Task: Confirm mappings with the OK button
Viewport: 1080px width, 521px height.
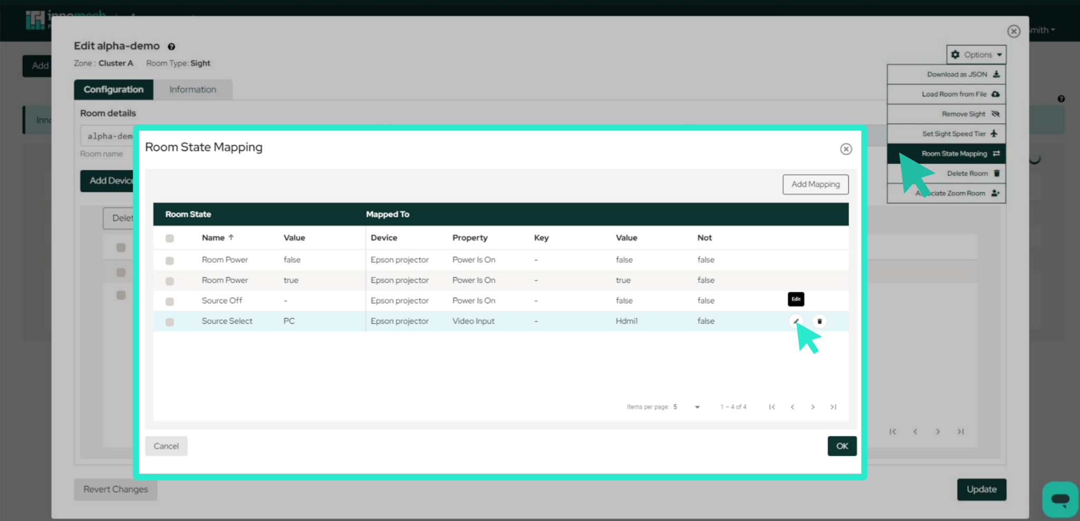Action: 842,446
